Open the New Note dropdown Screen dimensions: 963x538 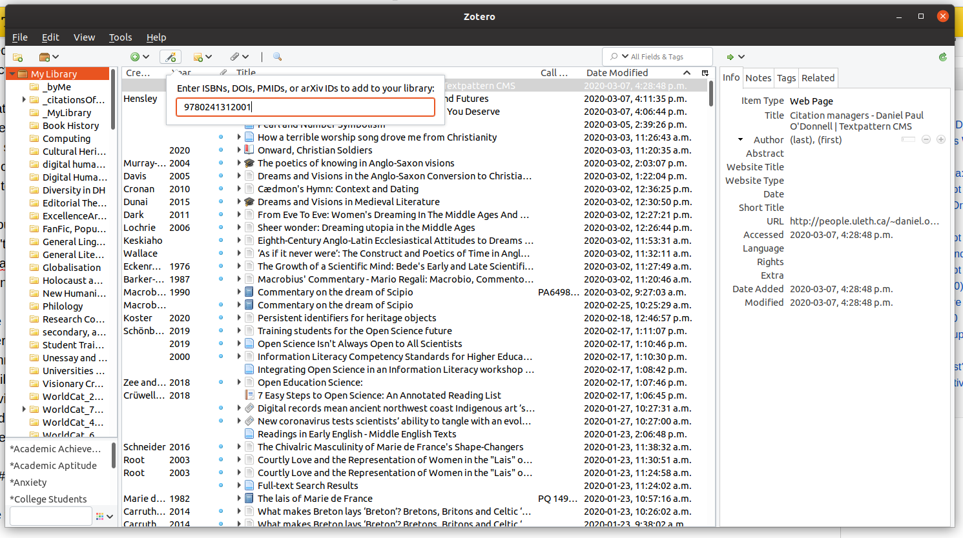202,57
